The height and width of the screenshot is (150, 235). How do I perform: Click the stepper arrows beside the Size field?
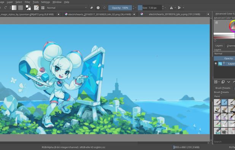click(163, 8)
